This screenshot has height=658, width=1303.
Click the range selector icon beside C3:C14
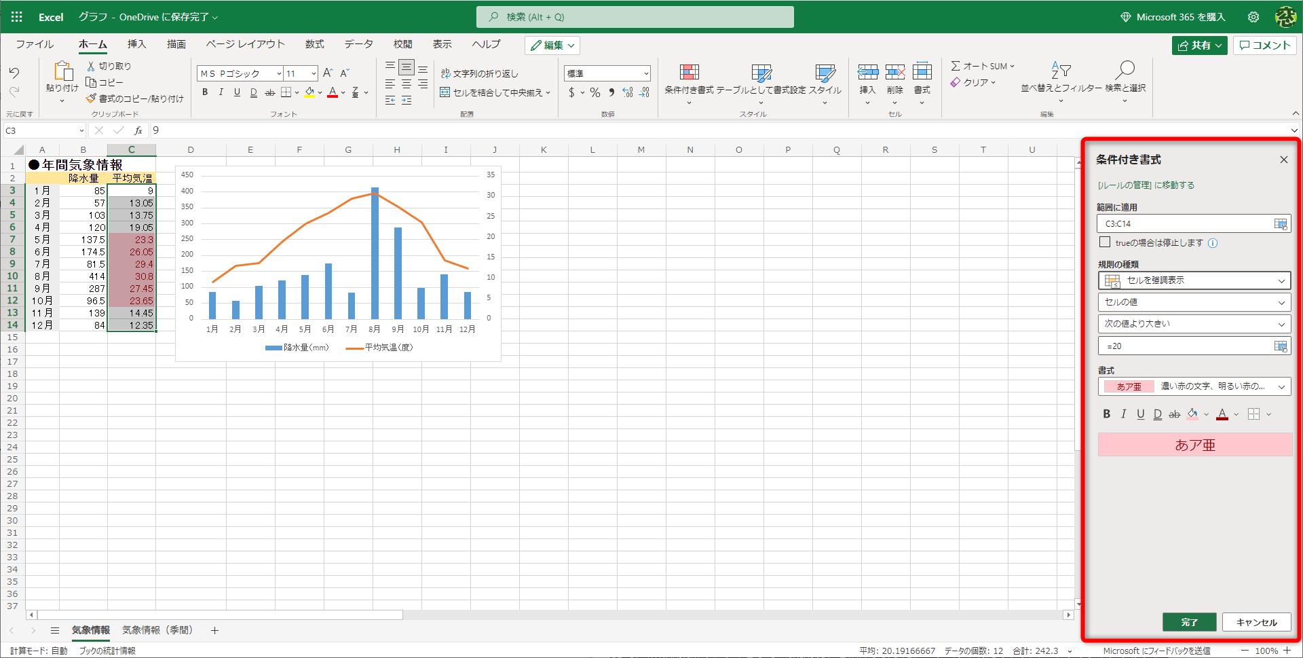pos(1281,224)
